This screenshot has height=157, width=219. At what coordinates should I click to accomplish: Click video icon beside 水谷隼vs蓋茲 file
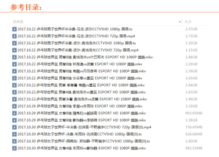point(14,78)
